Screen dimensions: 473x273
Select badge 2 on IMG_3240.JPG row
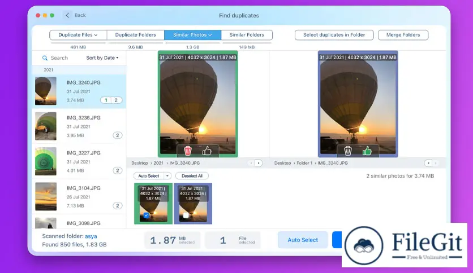116,100
